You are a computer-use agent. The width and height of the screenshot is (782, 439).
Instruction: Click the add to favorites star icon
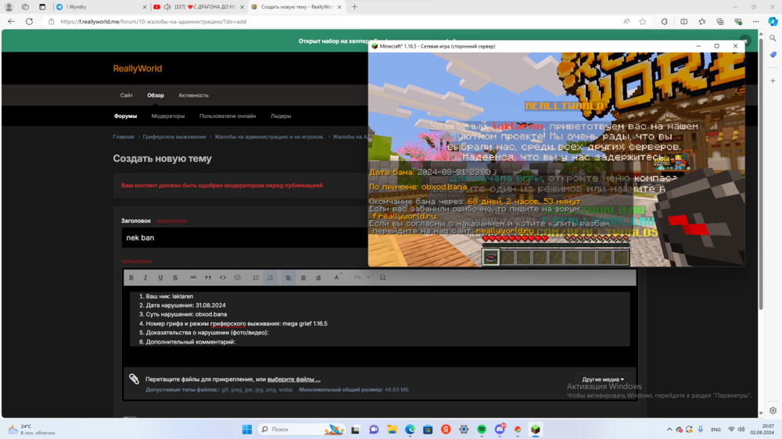(643, 21)
